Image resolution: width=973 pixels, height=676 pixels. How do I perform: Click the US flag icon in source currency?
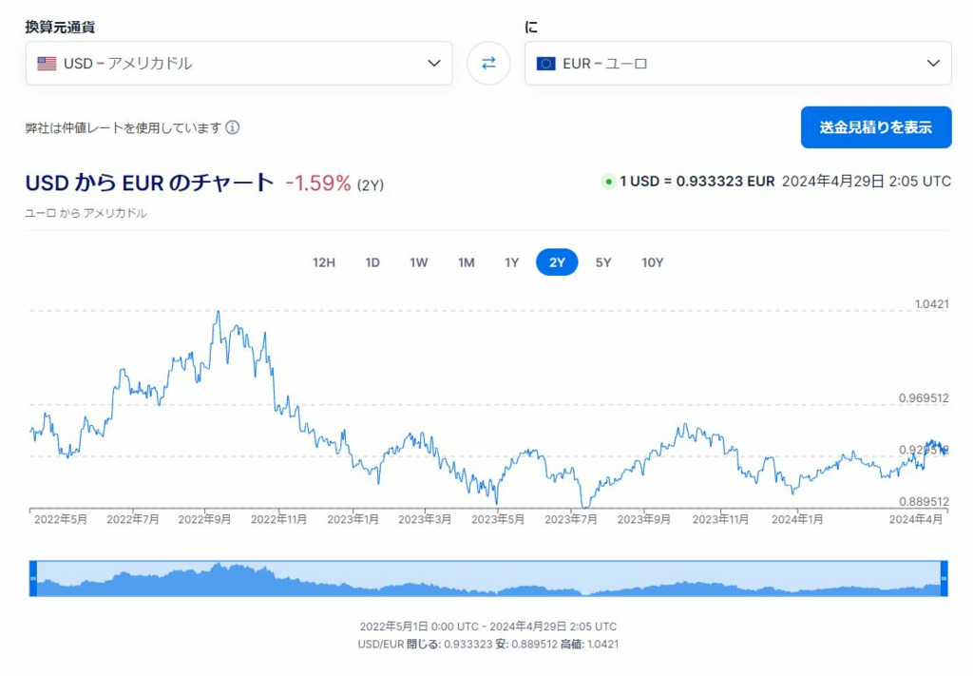[47, 64]
